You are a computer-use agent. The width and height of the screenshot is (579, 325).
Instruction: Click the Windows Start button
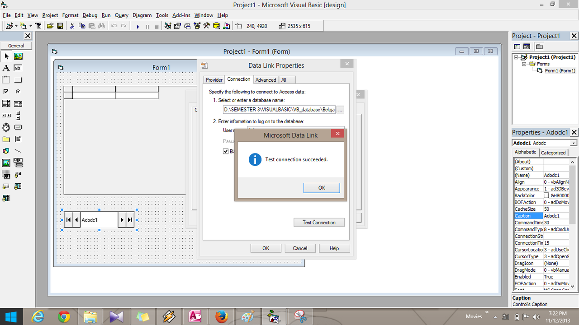coord(11,317)
